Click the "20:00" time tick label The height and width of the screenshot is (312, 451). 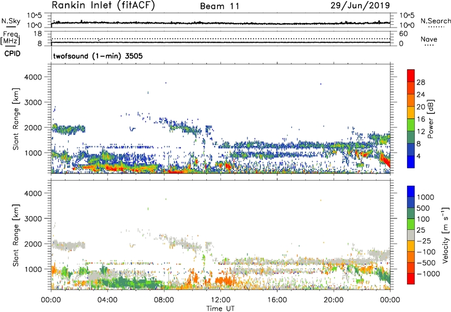click(334, 300)
